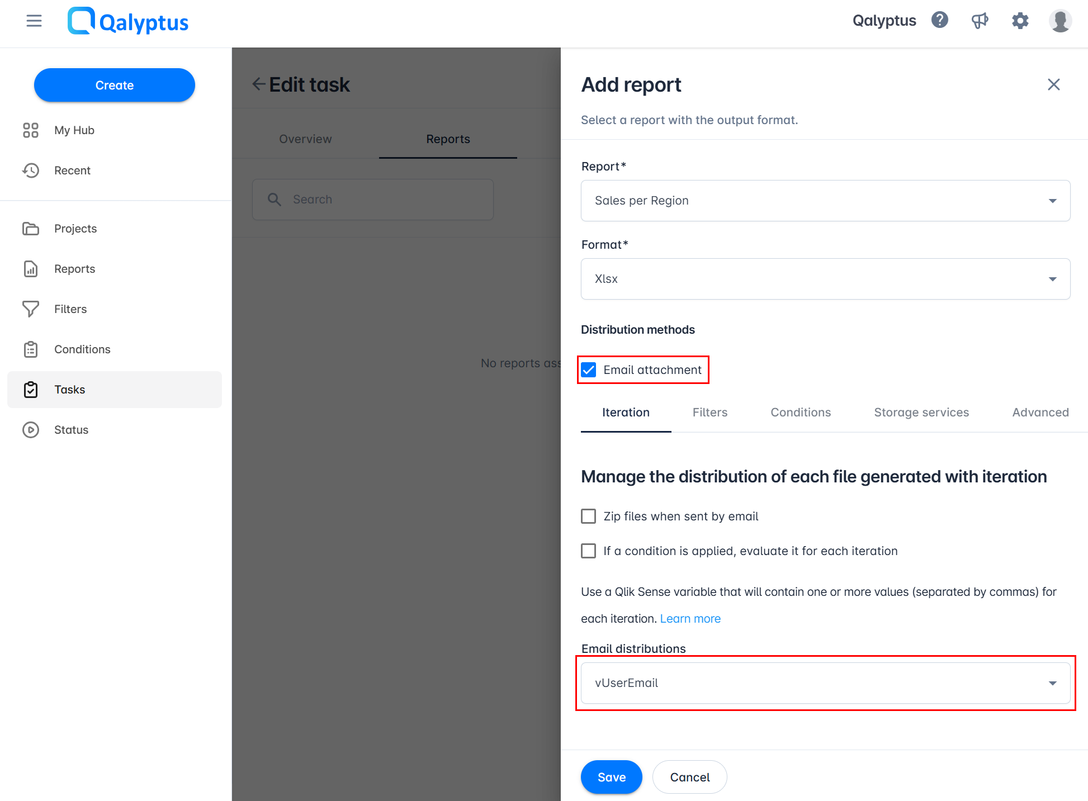The image size is (1088, 801).
Task: Open the Learn more link
Action: click(690, 618)
